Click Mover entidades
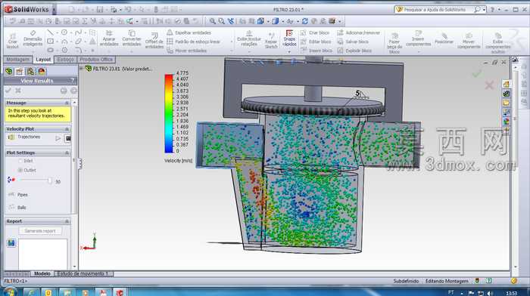The image size is (530, 296). click(x=187, y=51)
